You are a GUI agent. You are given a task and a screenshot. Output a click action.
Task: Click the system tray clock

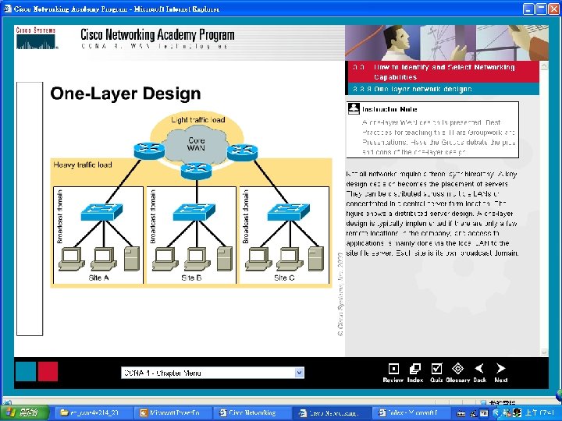point(539,413)
